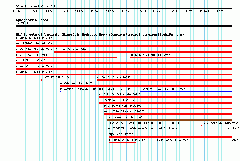This screenshot has width=240, height=161.
Task: Click the nsv85697 (Mills2006) label
Action: click(x=57, y=77)
